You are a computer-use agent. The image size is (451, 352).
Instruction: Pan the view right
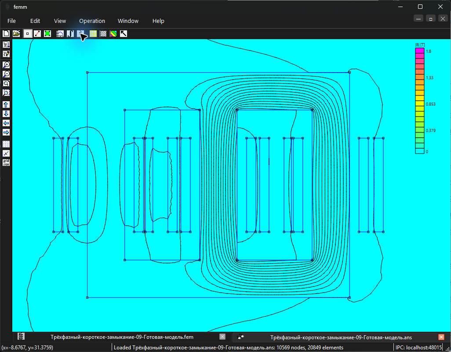[6, 132]
